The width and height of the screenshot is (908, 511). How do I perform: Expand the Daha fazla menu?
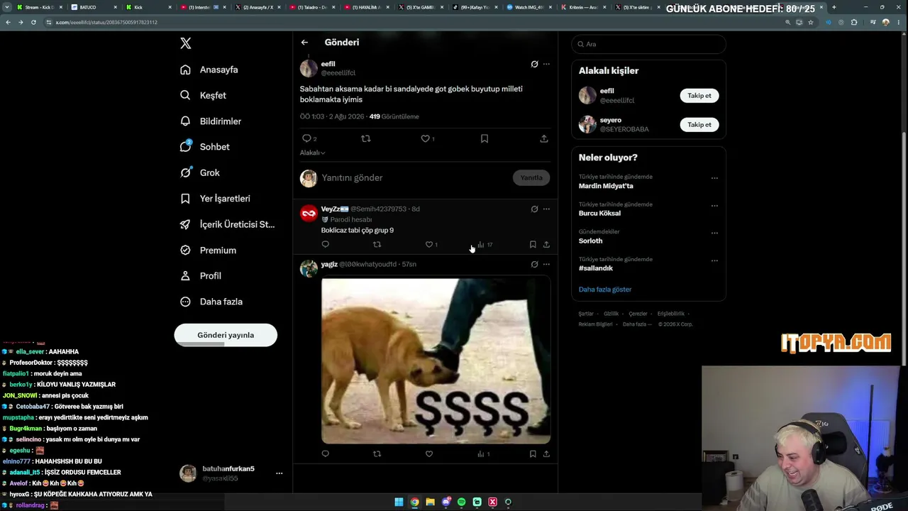tap(211, 302)
